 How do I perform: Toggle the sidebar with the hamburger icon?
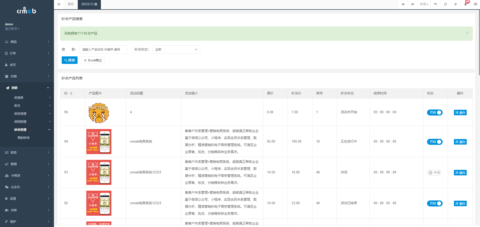click(59, 4)
